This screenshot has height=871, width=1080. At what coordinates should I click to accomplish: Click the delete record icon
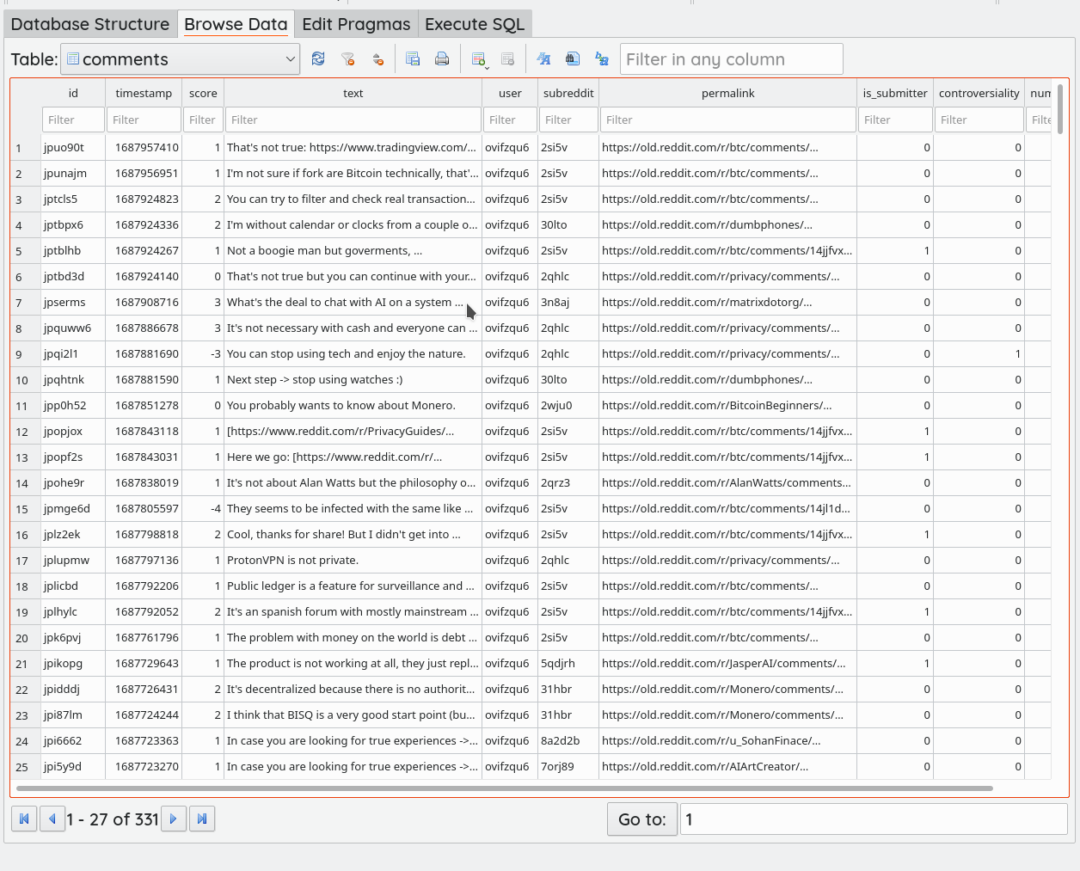508,59
